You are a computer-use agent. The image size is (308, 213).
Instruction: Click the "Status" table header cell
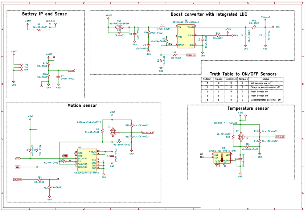[266, 79]
